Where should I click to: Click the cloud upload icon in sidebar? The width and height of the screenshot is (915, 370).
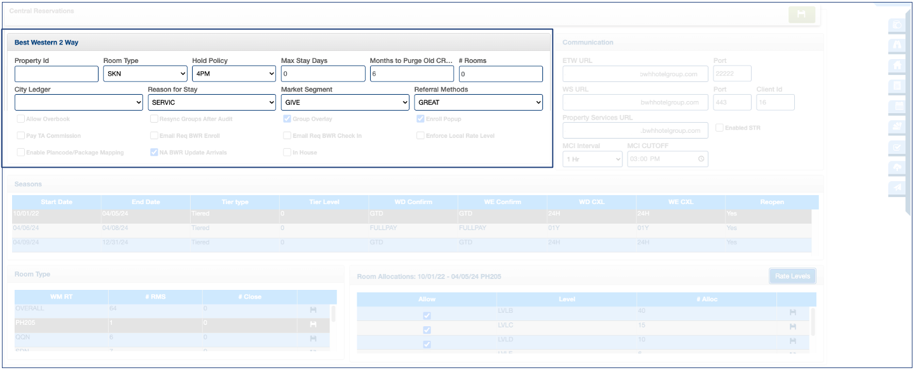point(898,168)
